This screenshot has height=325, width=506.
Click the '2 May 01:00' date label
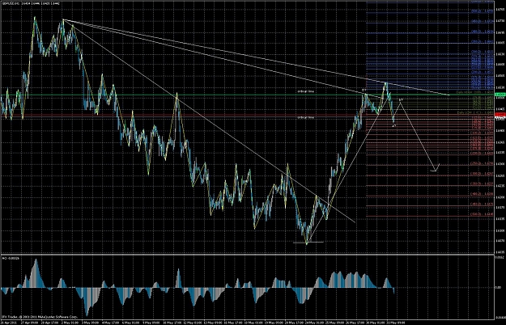coord(70,322)
